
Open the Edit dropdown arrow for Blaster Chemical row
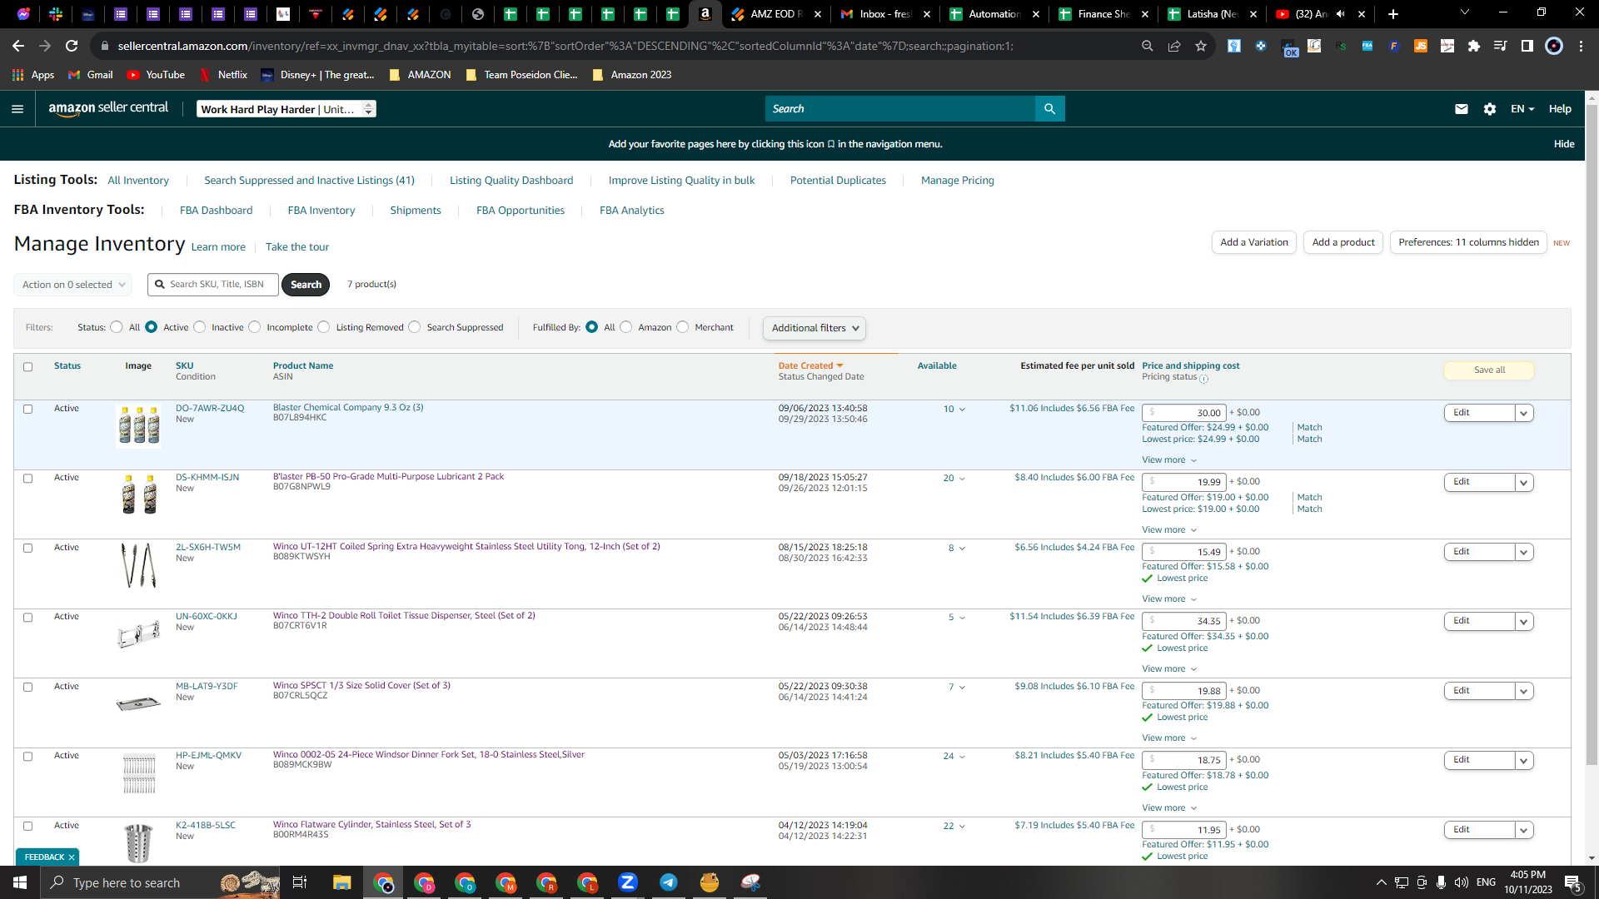[x=1524, y=413]
